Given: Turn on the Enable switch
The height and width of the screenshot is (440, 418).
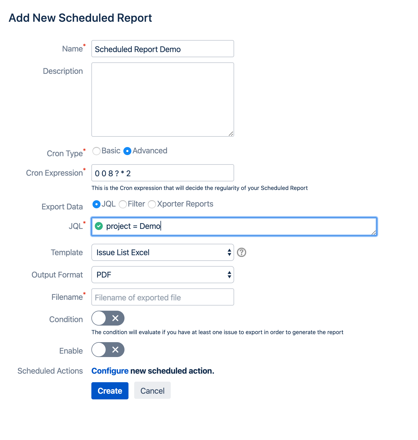Looking at the screenshot, I should pos(108,350).
